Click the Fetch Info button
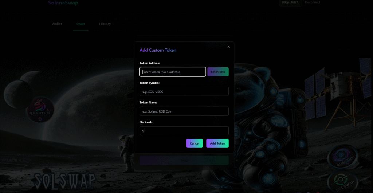Screen dimensions: 373x193 click(218, 72)
